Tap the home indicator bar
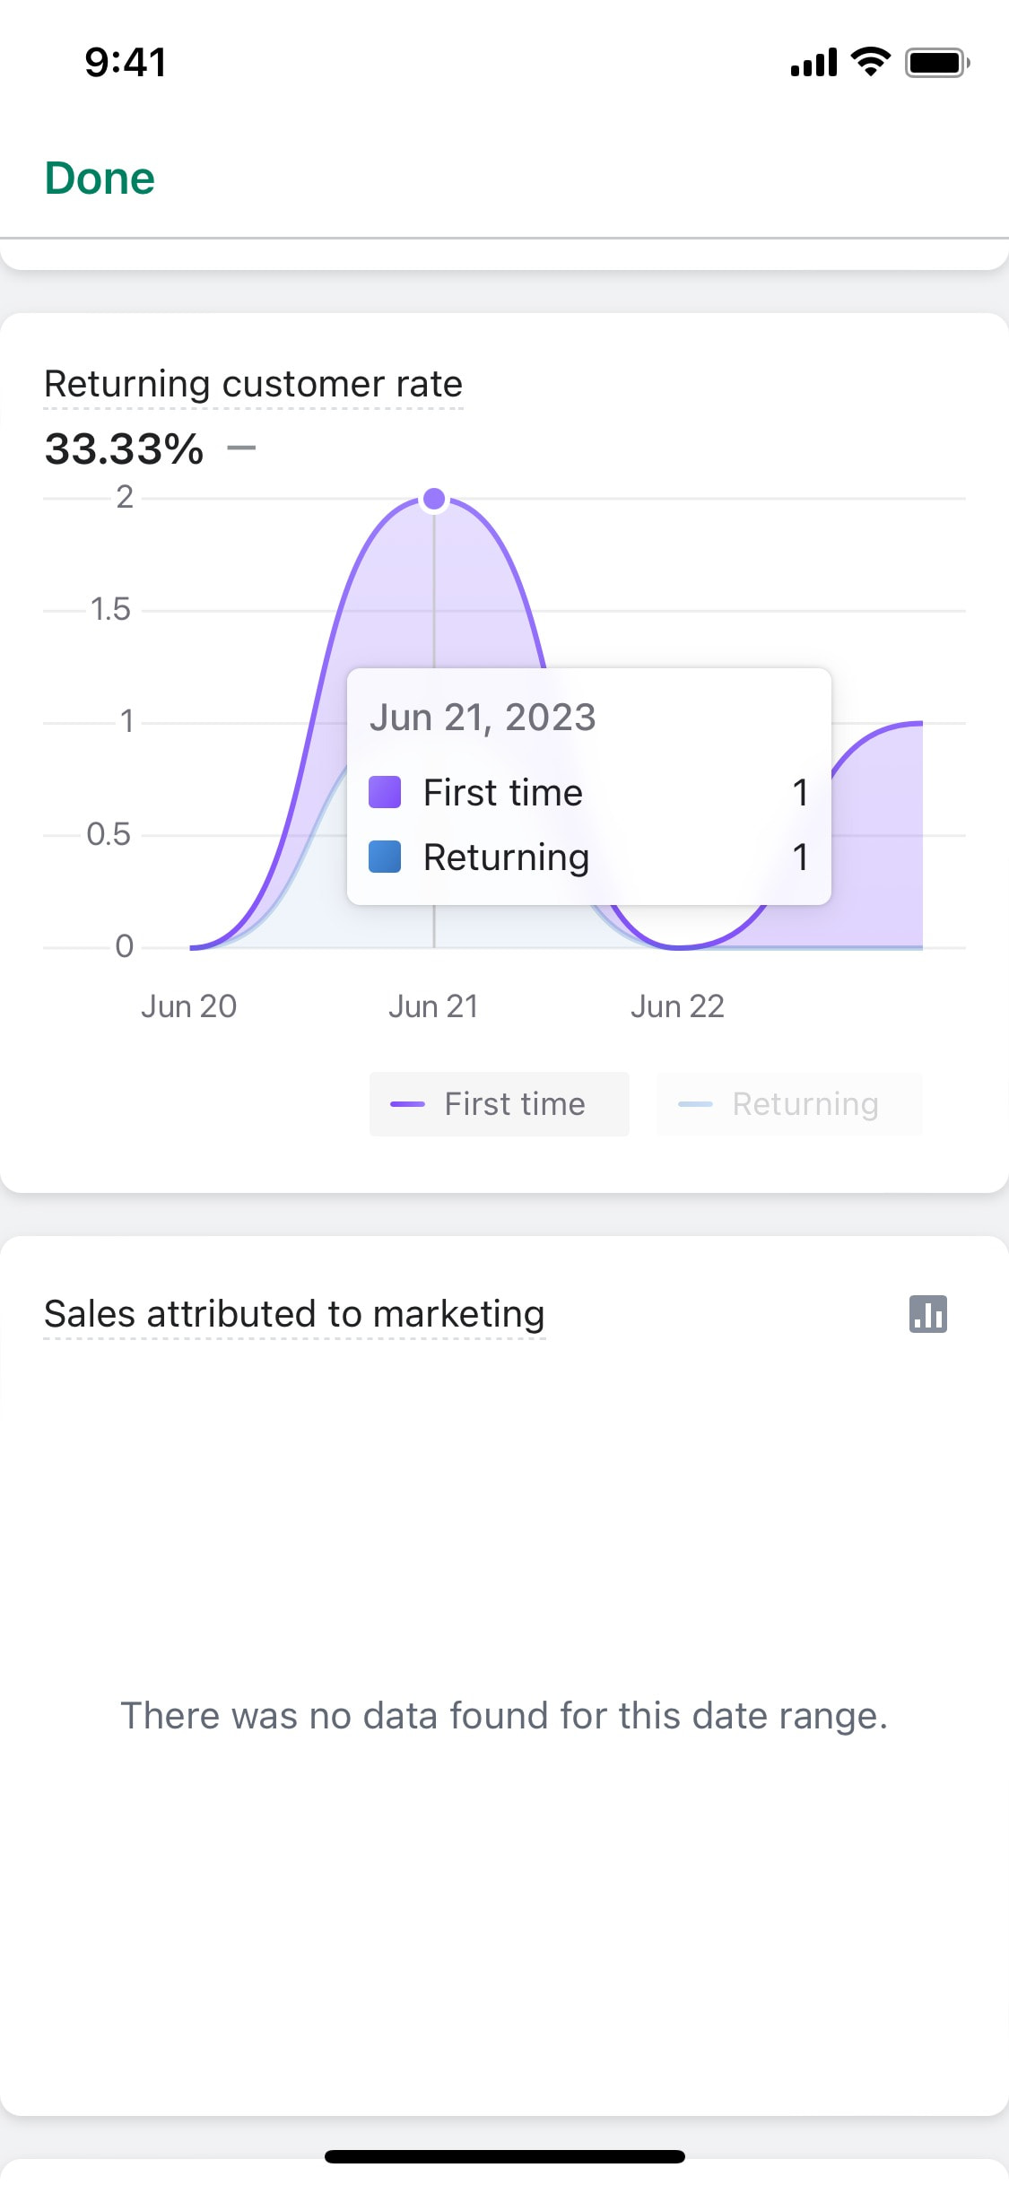The image size is (1009, 2185). (x=504, y=2156)
